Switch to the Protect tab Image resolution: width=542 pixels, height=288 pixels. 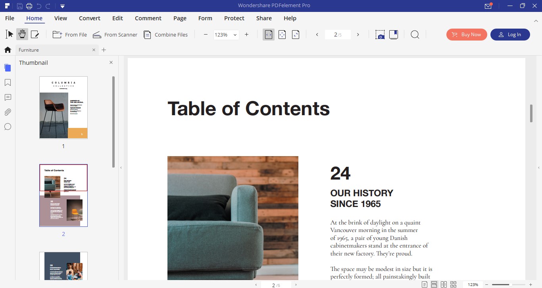pos(234,18)
